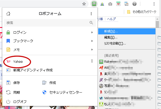
Task: Click the window-copy extension icon
Action: (x=126, y=4)
